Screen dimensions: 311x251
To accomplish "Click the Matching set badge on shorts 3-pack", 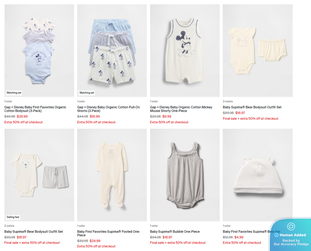I will (87, 93).
